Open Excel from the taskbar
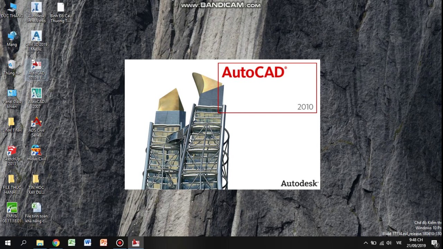 [x=72, y=243]
